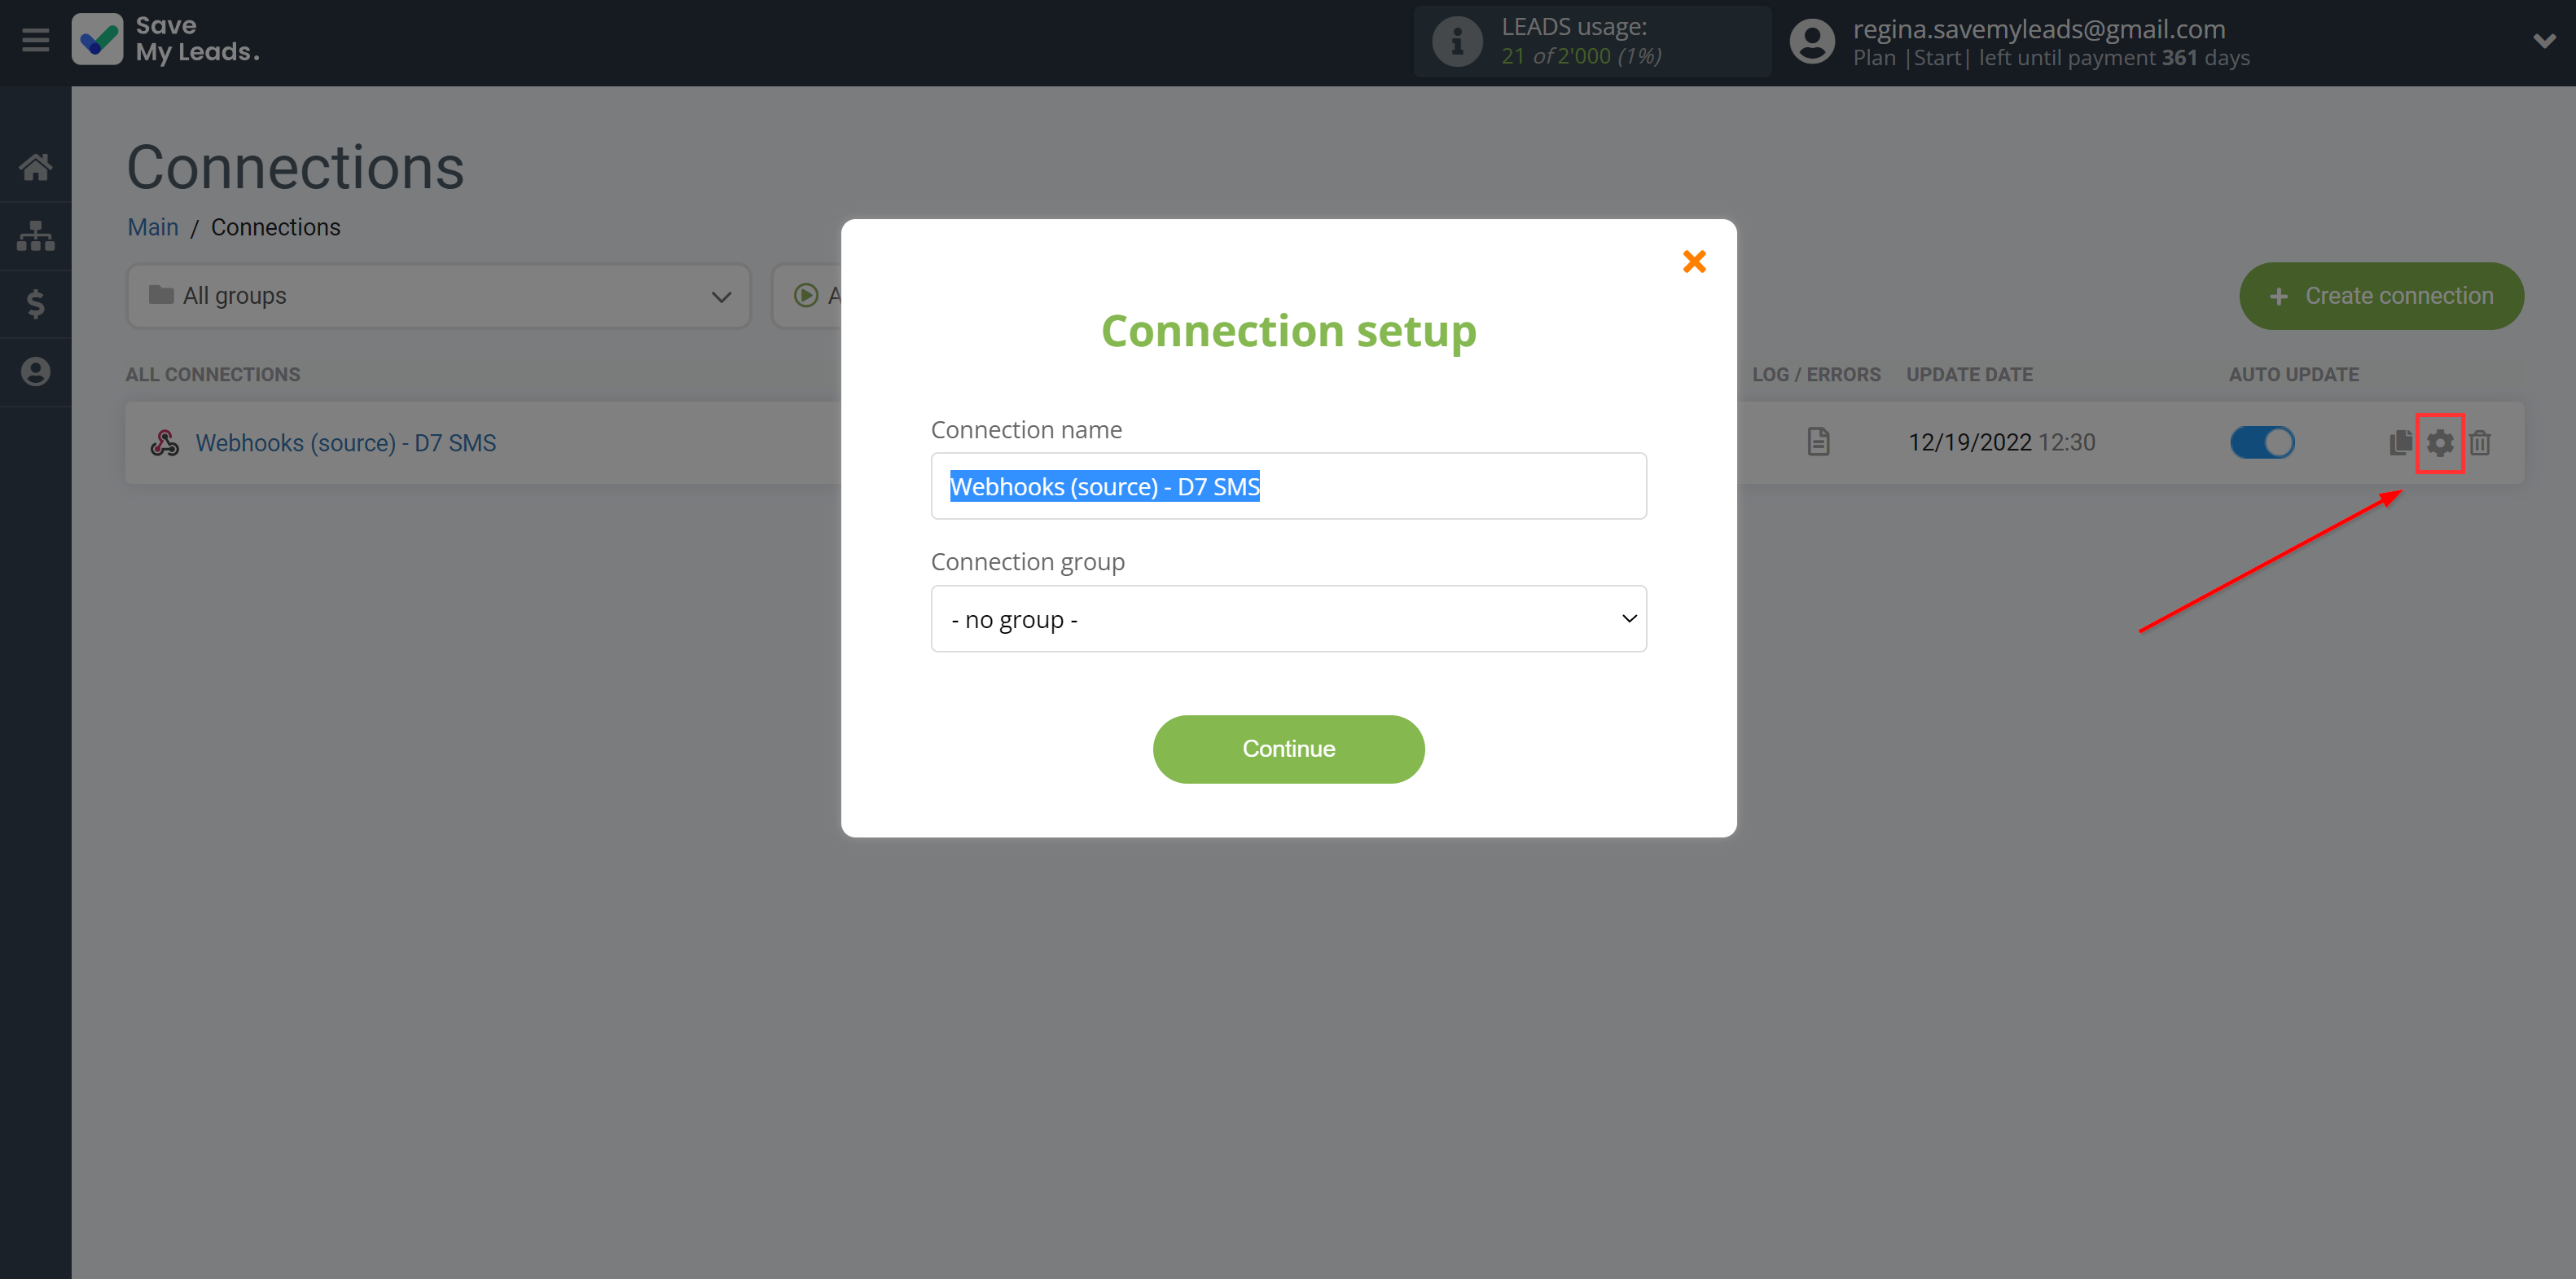The image size is (2576, 1279).
Task: Click the settings gear icon for connection
Action: pyautogui.click(x=2440, y=442)
